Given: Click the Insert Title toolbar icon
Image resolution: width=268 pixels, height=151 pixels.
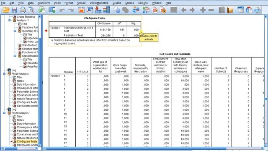Looking at the screenshot, I should [x=249, y=10].
